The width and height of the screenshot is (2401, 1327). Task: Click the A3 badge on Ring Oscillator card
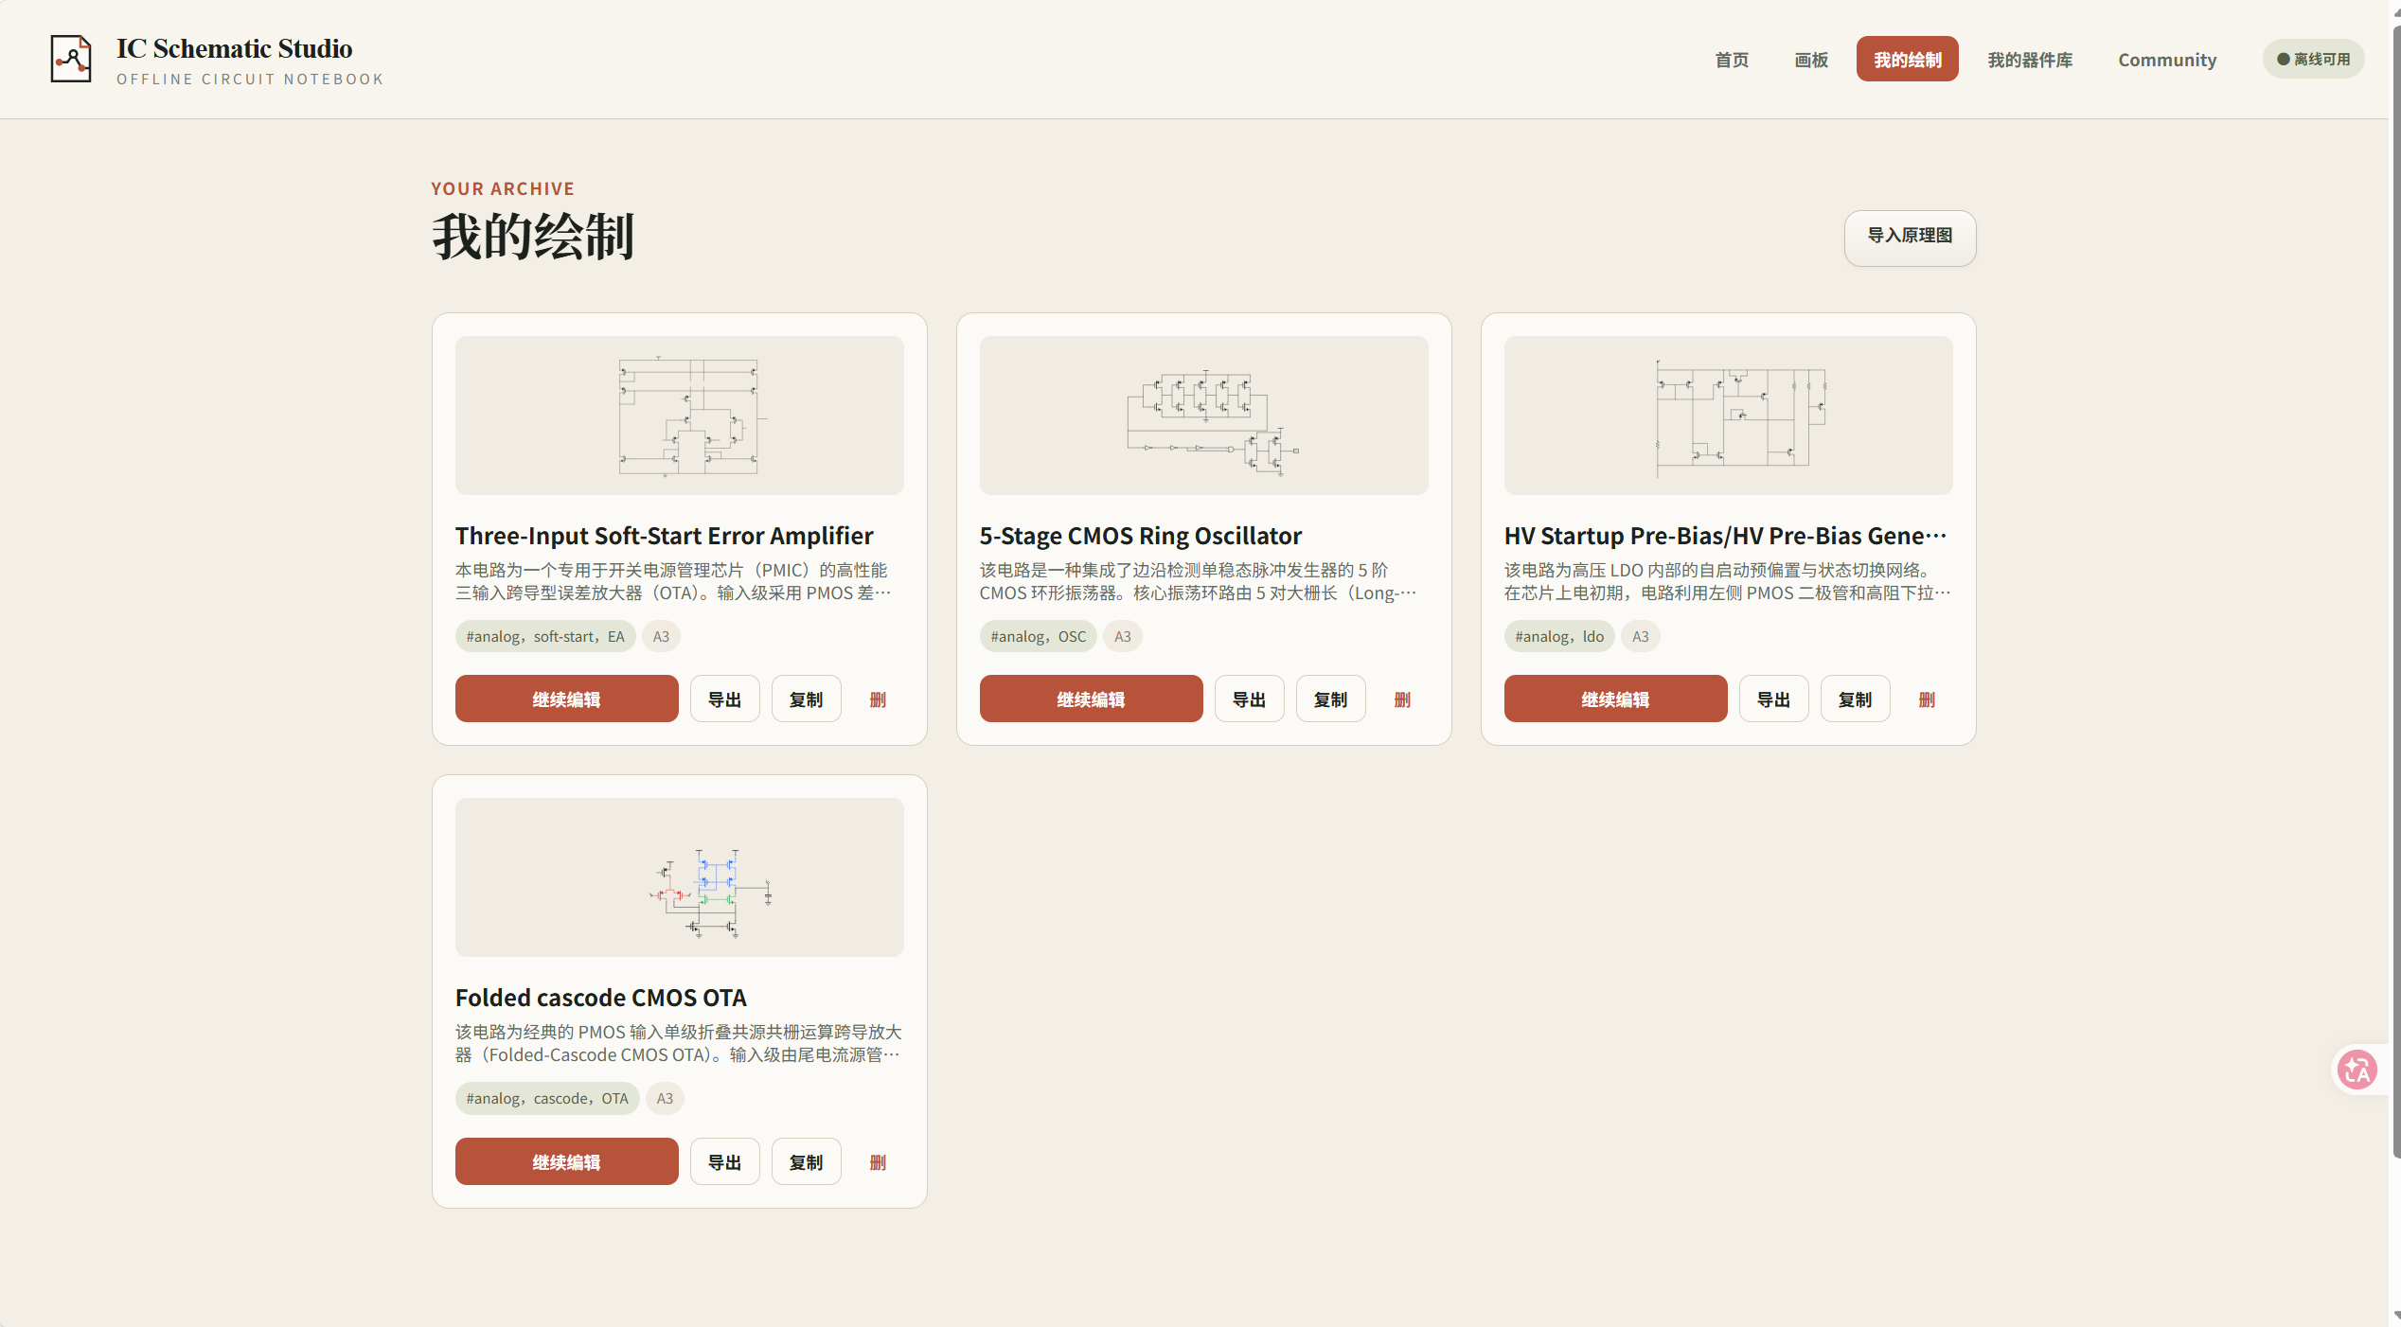tap(1122, 637)
